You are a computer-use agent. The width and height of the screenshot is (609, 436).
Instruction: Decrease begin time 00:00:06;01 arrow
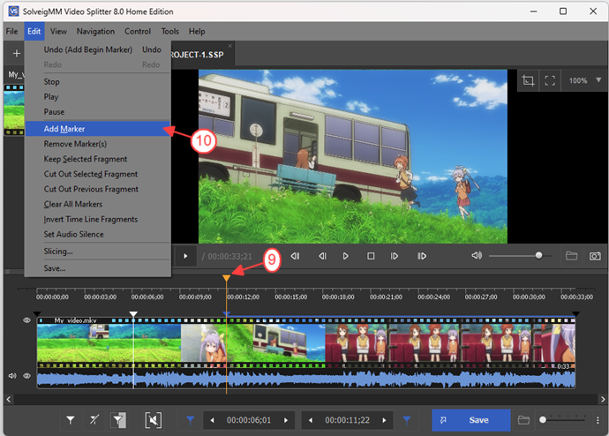coord(212,420)
